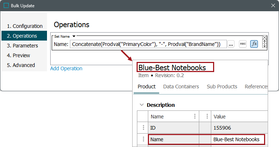Switch to the Data Containers tab
Screen dimensions: 279x147
(181, 87)
